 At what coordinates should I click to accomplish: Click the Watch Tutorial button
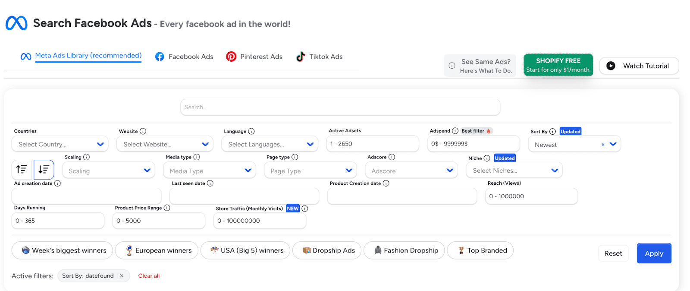(x=639, y=66)
